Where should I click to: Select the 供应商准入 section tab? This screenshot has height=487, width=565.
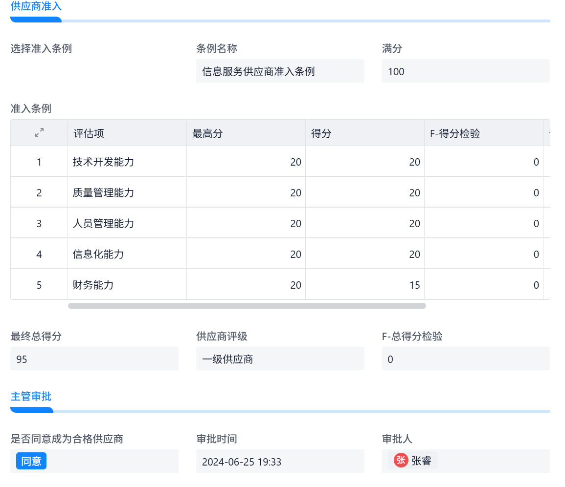coord(36,7)
